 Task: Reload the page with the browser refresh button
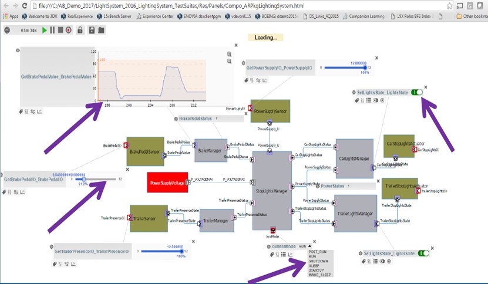25,6
